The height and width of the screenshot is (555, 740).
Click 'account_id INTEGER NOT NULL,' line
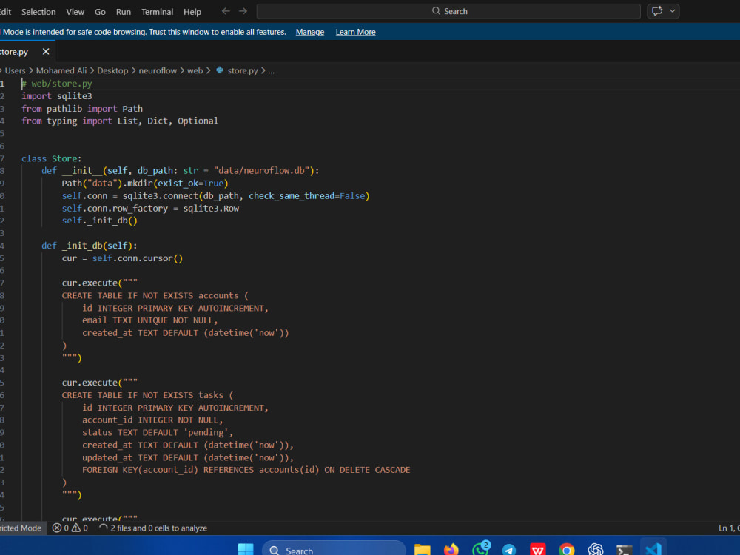point(152,420)
